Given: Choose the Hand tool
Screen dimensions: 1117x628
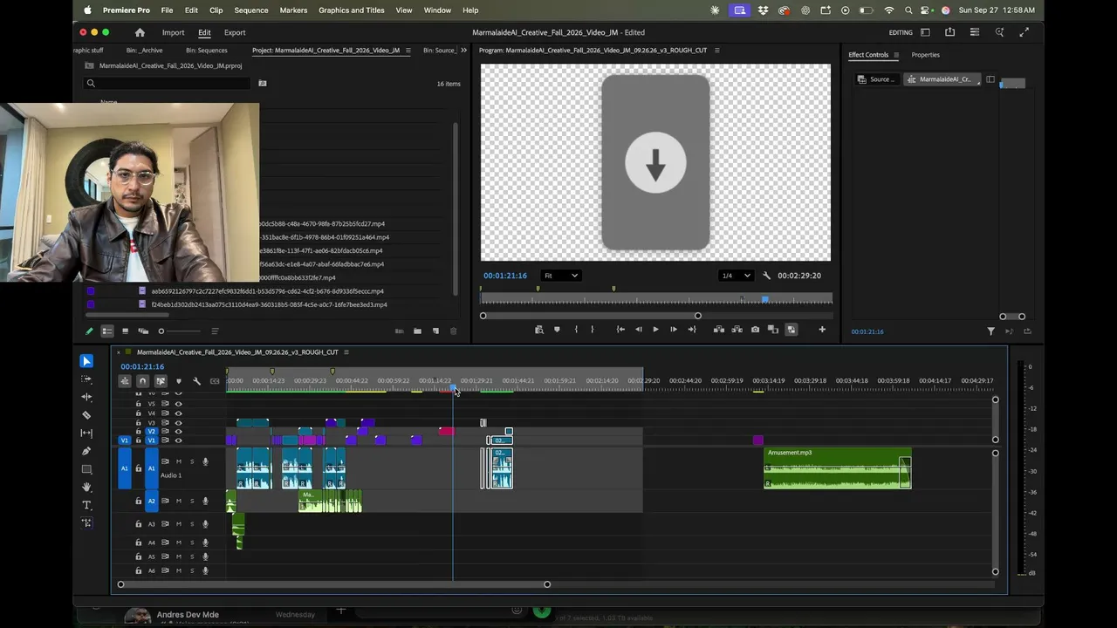Looking at the screenshot, I should click(x=86, y=487).
